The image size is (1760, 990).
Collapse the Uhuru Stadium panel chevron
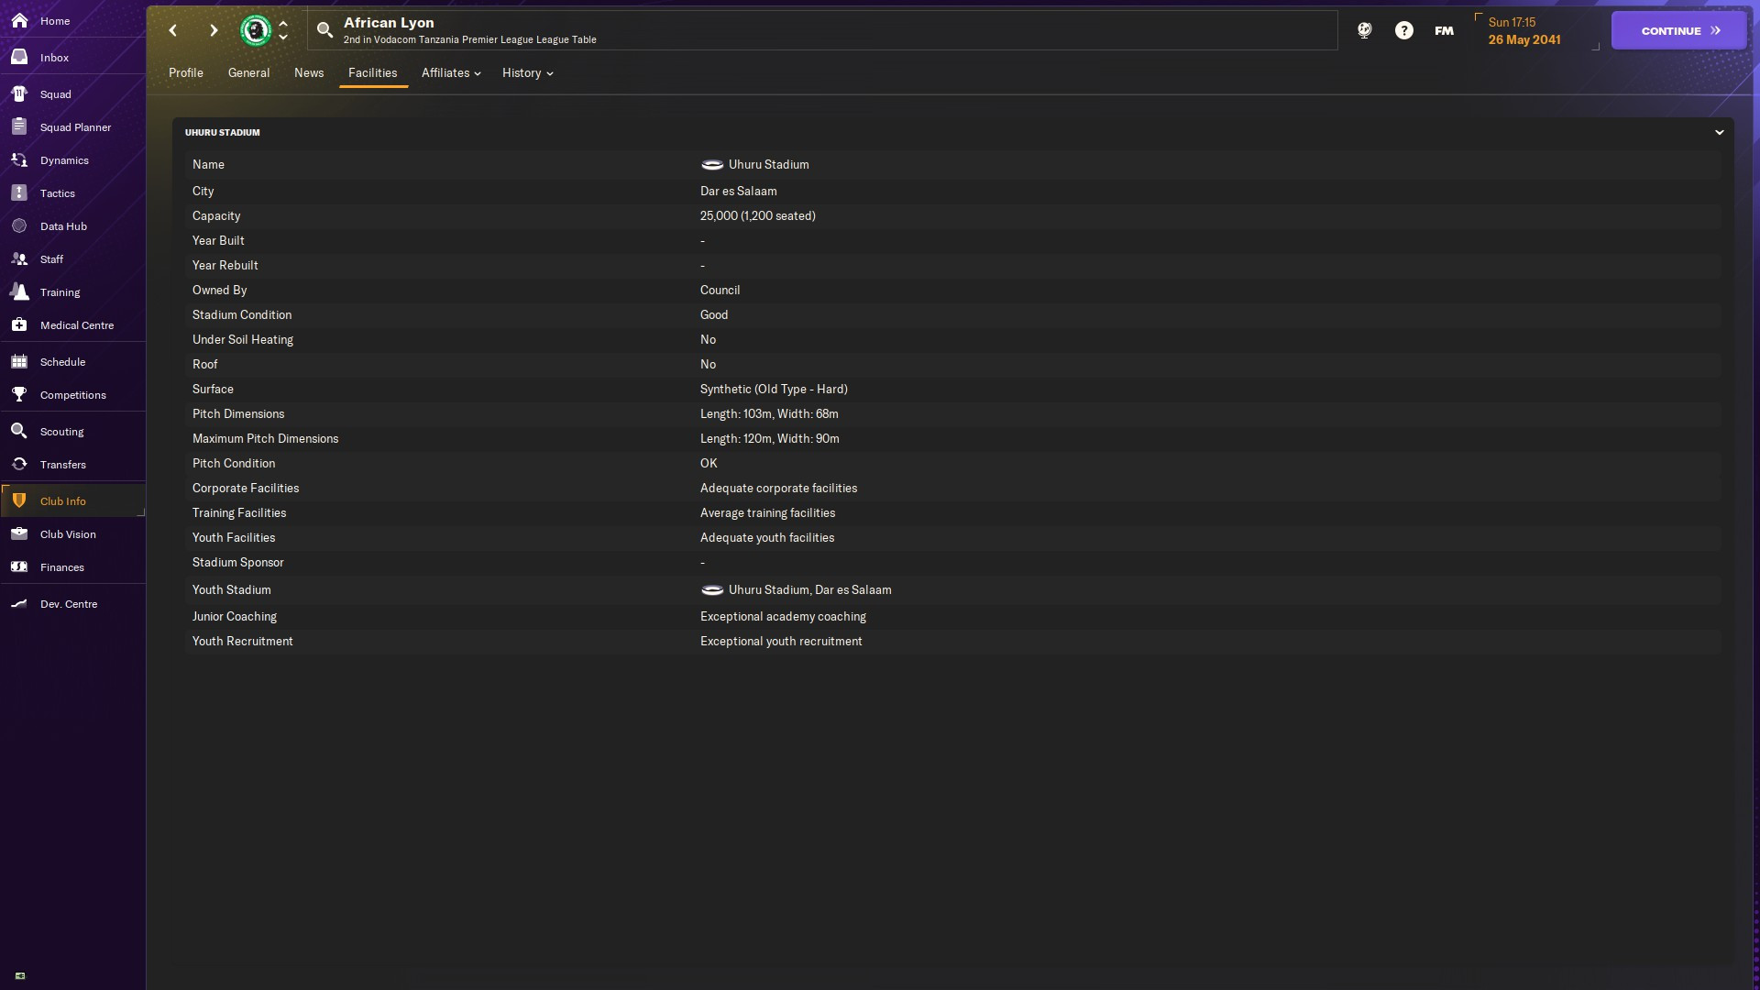(1719, 133)
